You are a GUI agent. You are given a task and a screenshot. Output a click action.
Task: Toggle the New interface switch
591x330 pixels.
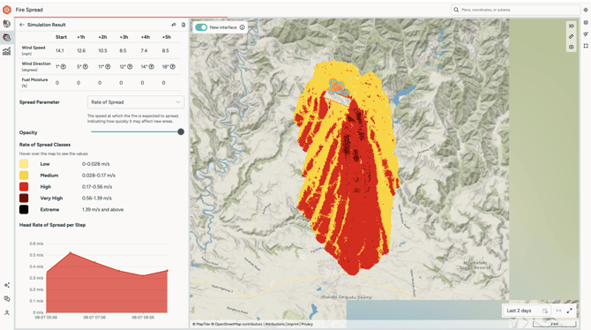pyautogui.click(x=201, y=27)
